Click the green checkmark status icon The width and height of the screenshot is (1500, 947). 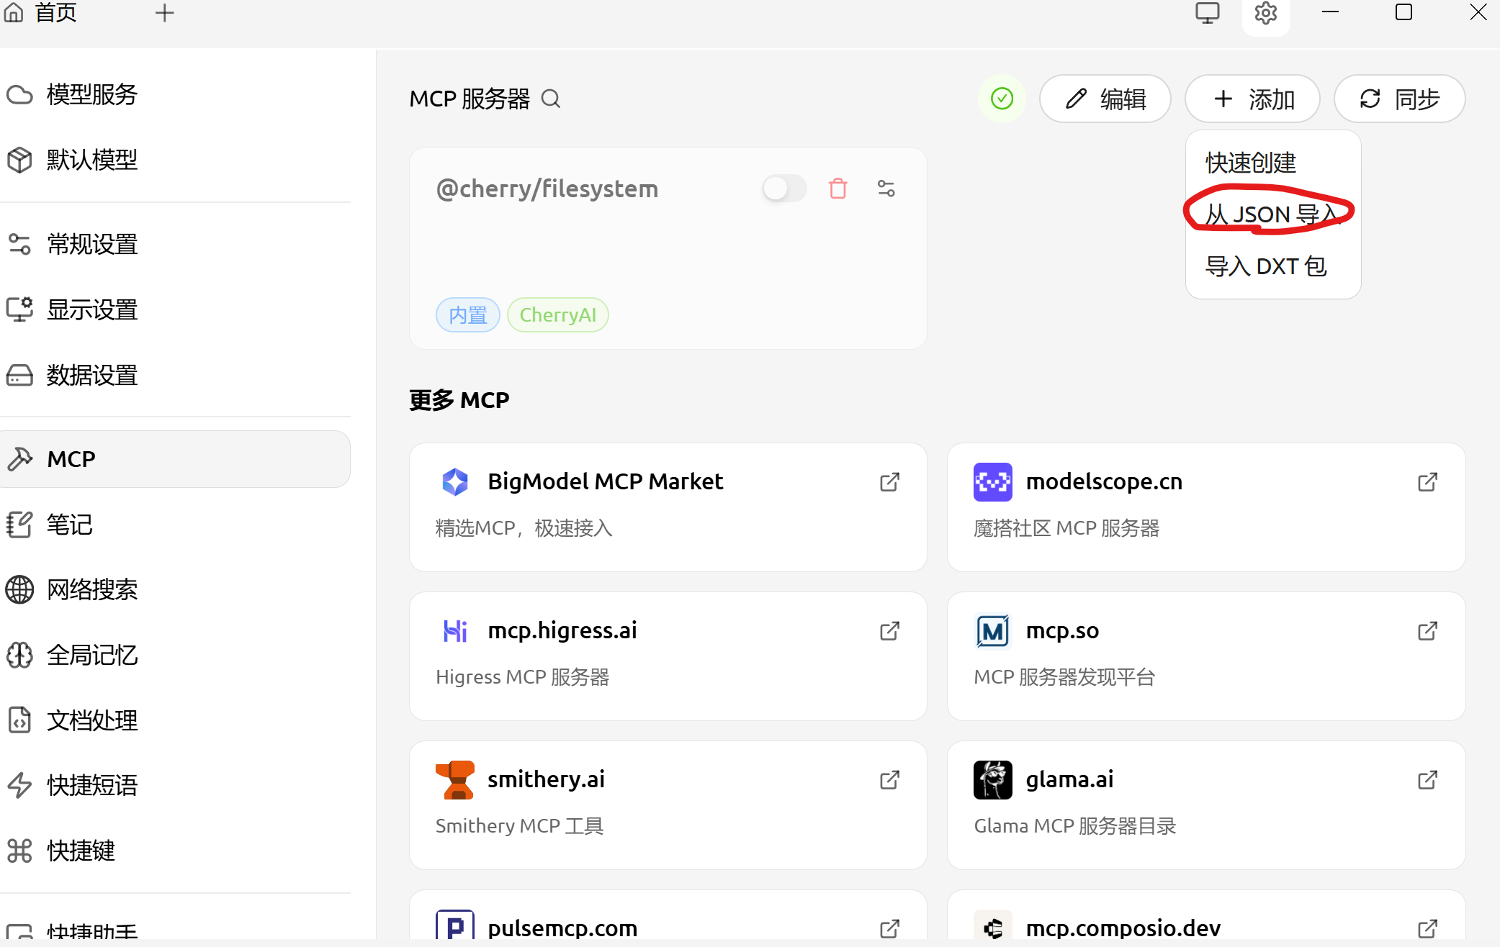click(x=1002, y=99)
